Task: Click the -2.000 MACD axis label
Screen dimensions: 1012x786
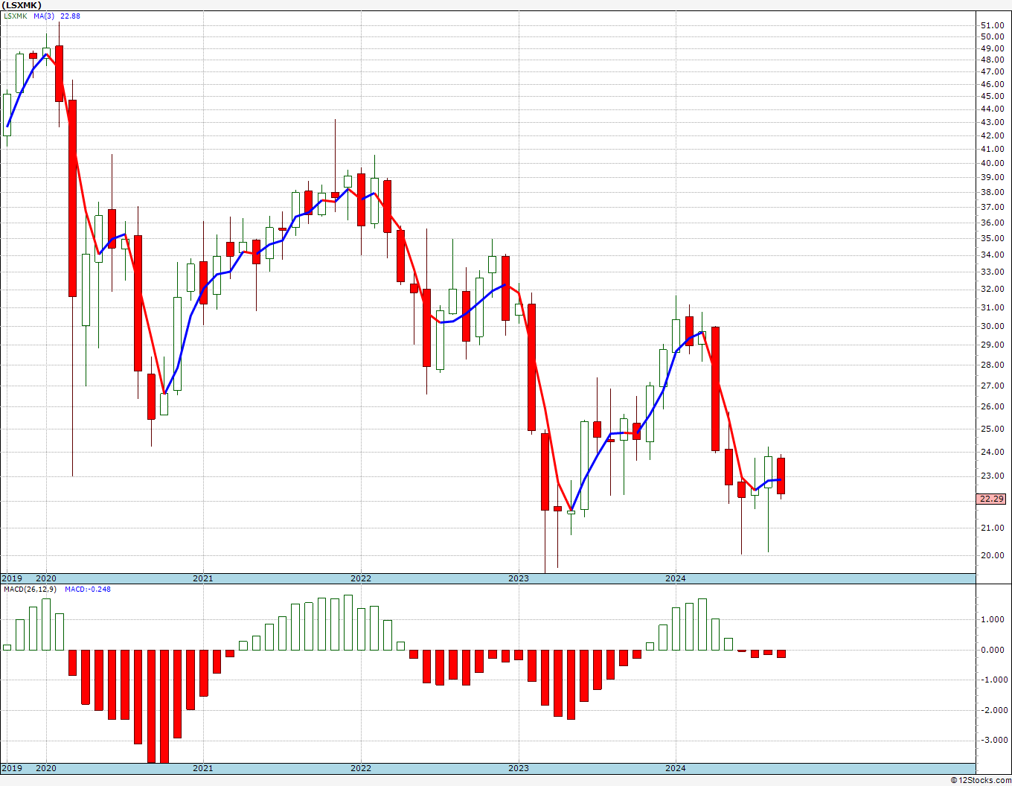Action: (x=993, y=710)
